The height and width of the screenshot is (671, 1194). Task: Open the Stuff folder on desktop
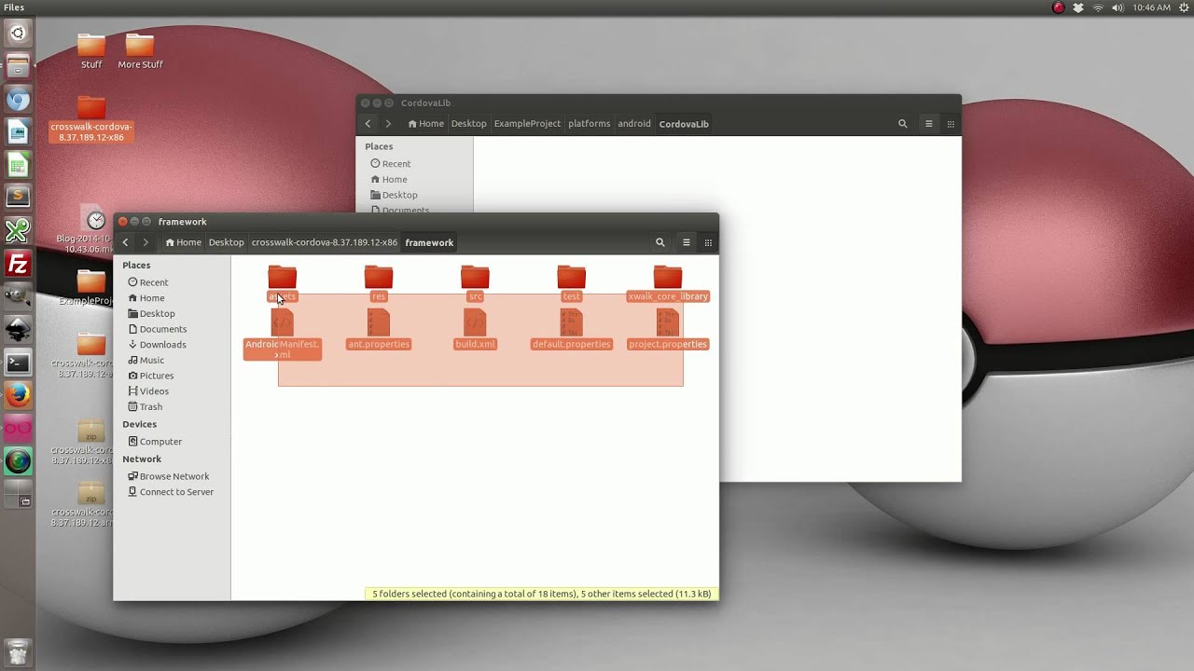pos(91,51)
